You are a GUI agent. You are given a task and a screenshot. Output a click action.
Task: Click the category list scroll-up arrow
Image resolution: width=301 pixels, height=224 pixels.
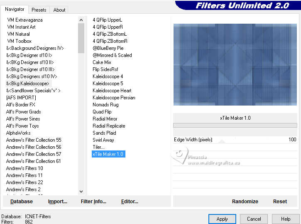coord(81,20)
